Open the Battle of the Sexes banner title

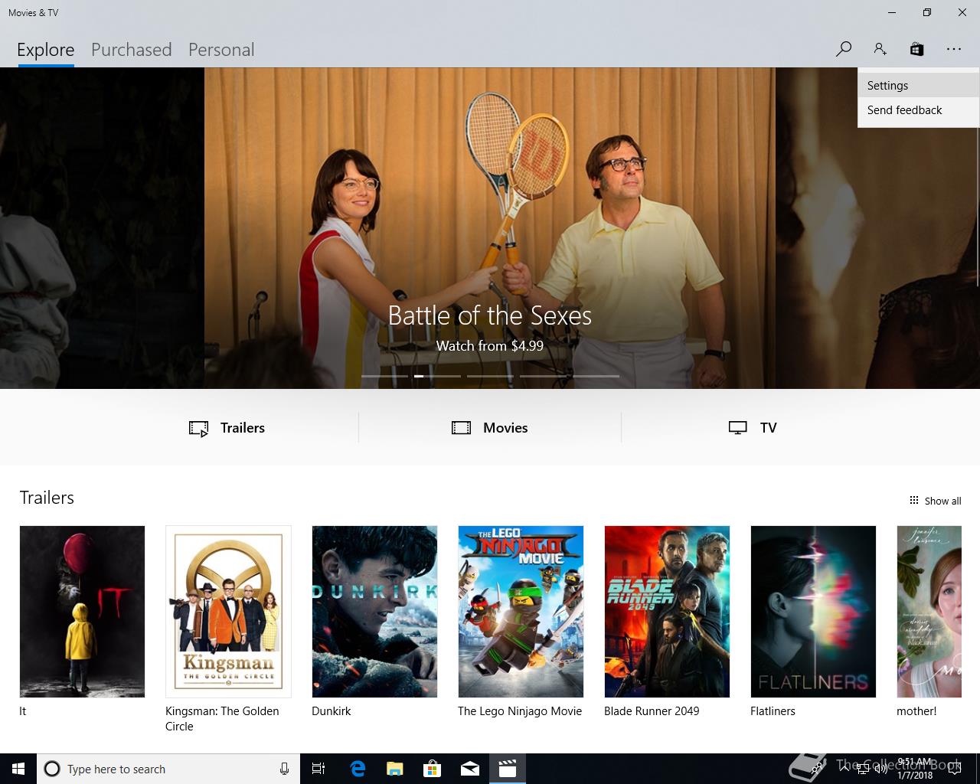(490, 315)
